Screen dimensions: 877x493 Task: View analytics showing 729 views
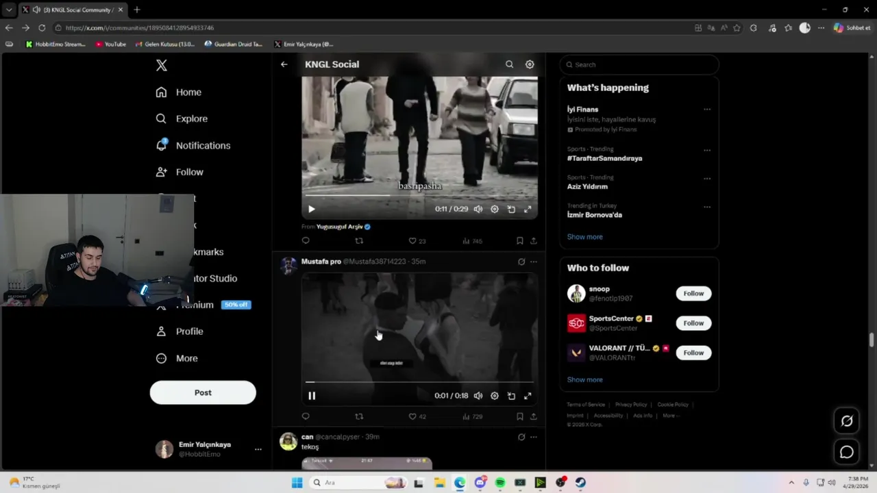[472, 416]
